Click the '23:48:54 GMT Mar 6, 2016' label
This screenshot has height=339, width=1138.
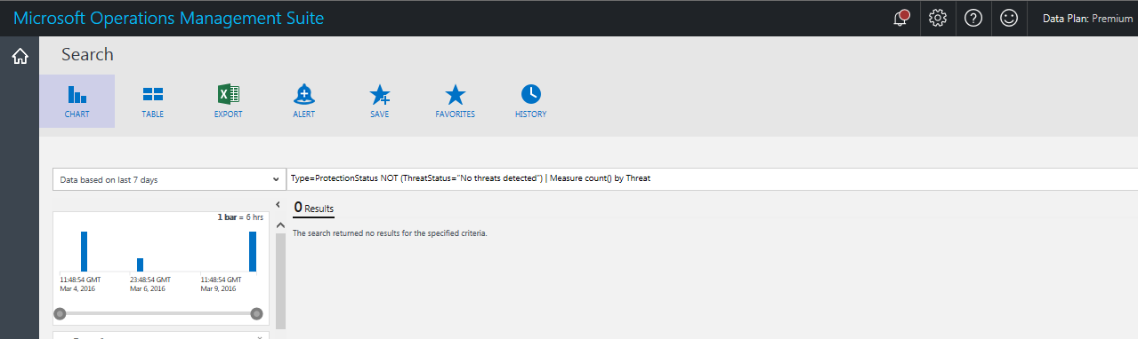click(149, 284)
